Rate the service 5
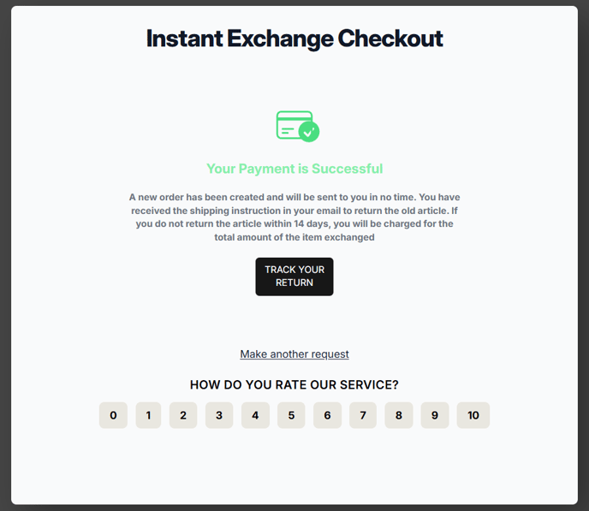 [291, 415]
